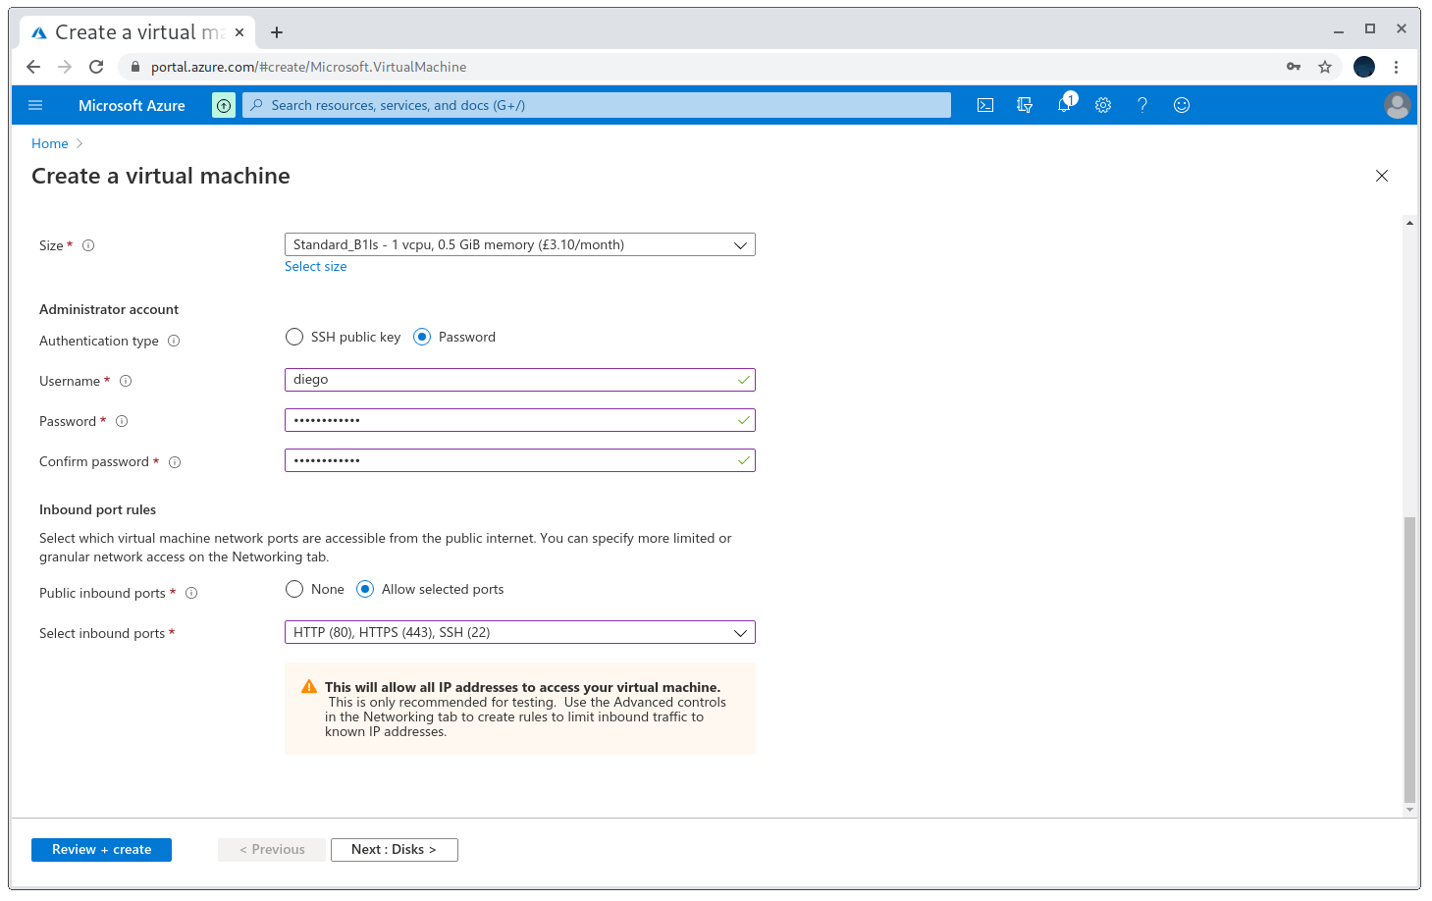Show info tooltip for Size
Viewport: 1432px width, 901px height.
point(88,245)
